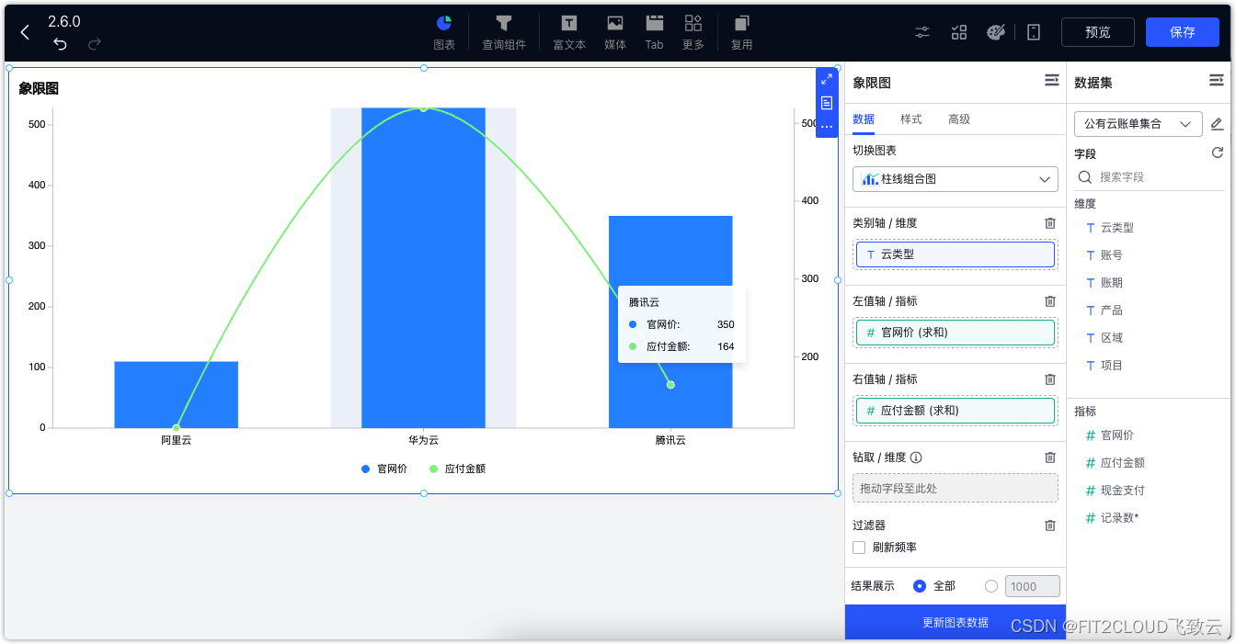
Task: Select the 云类型 dimension field in dataset
Action: point(1110,228)
